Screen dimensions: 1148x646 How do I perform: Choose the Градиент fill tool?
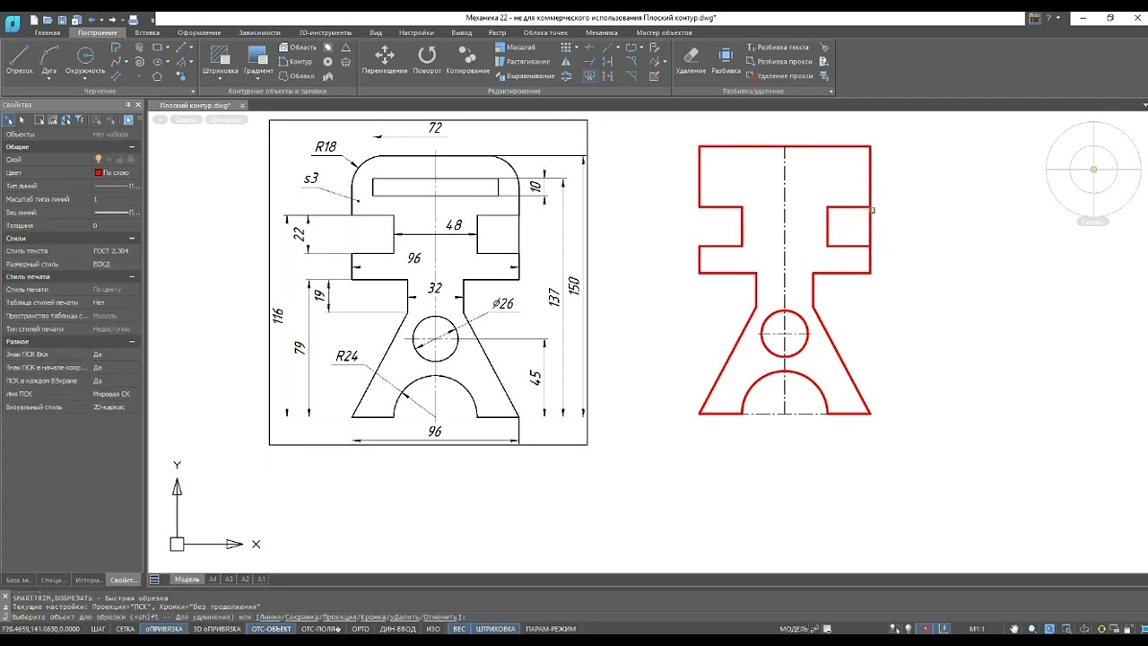click(258, 60)
